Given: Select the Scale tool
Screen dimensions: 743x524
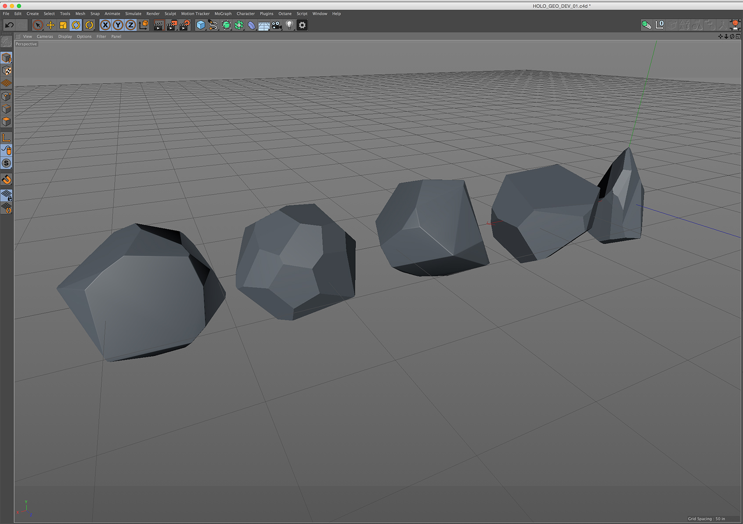Looking at the screenshot, I should coord(63,25).
